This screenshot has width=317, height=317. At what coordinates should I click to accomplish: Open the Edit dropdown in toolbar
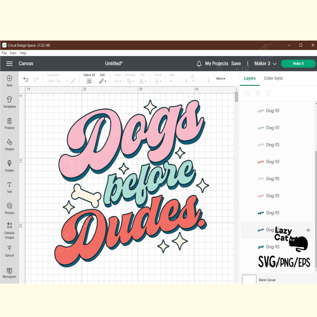102,81
